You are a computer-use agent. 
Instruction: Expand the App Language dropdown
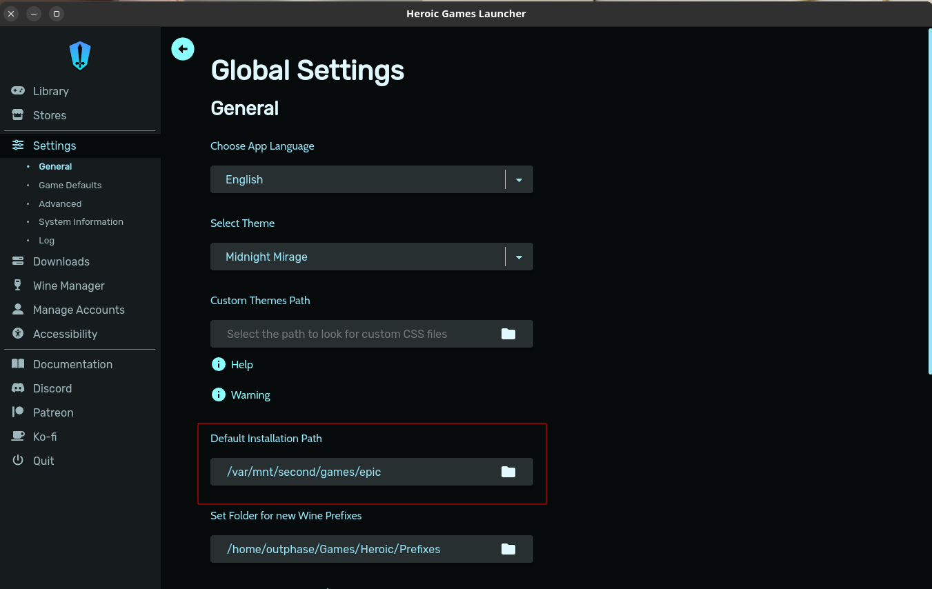click(519, 179)
